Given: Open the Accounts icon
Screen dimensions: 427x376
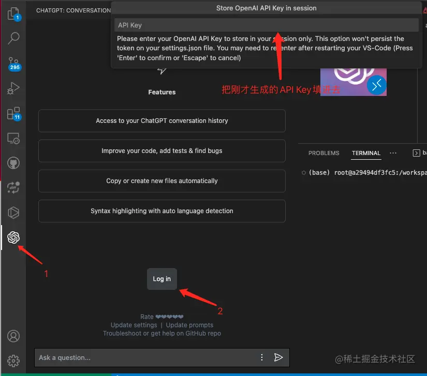Looking at the screenshot, I should click(x=13, y=336).
